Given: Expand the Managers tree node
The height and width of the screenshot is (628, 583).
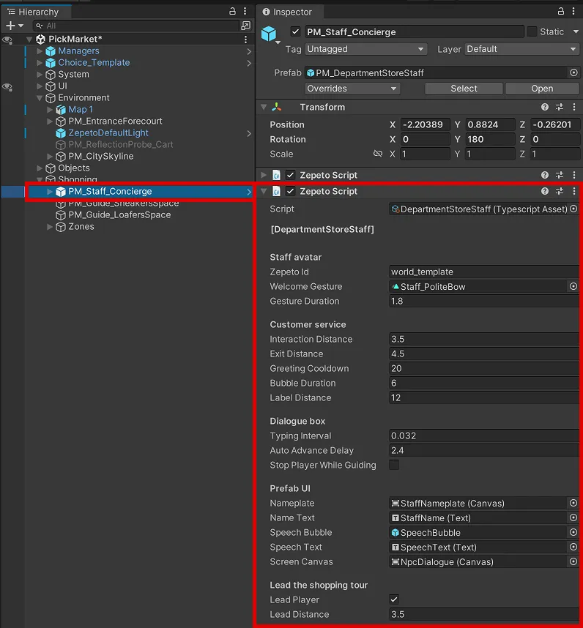Looking at the screenshot, I should [x=40, y=51].
